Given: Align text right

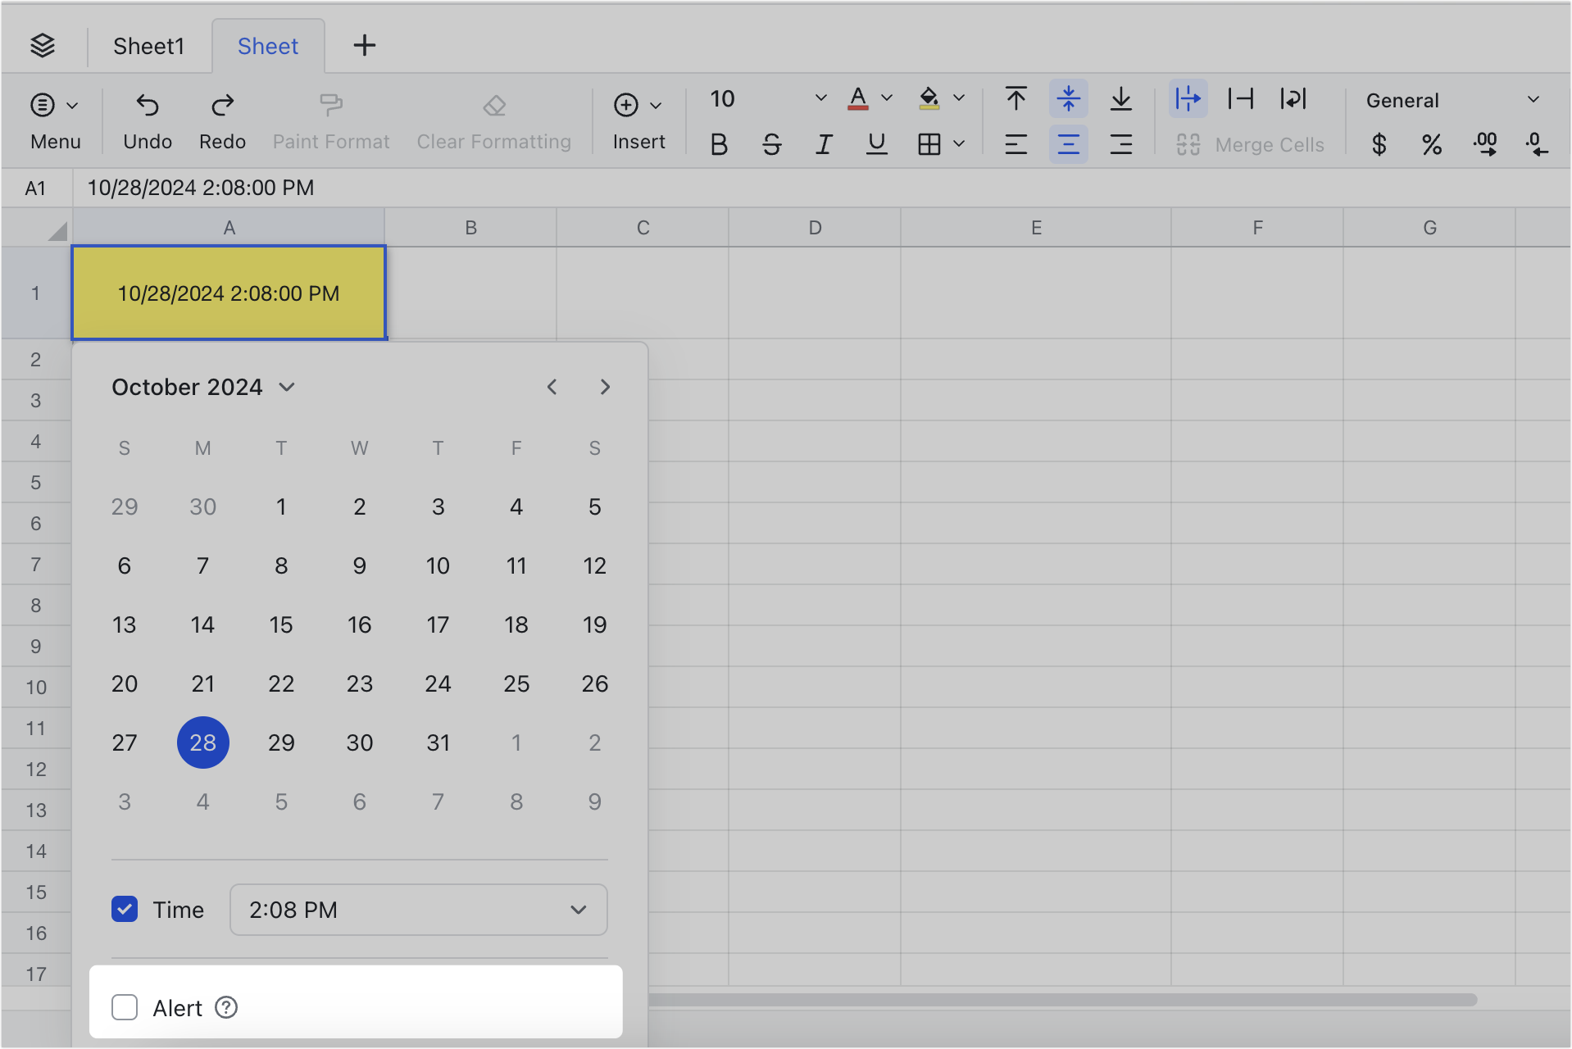Looking at the screenshot, I should point(1120,145).
